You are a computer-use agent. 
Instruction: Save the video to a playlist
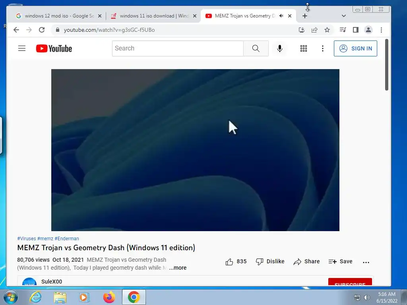tap(340, 262)
